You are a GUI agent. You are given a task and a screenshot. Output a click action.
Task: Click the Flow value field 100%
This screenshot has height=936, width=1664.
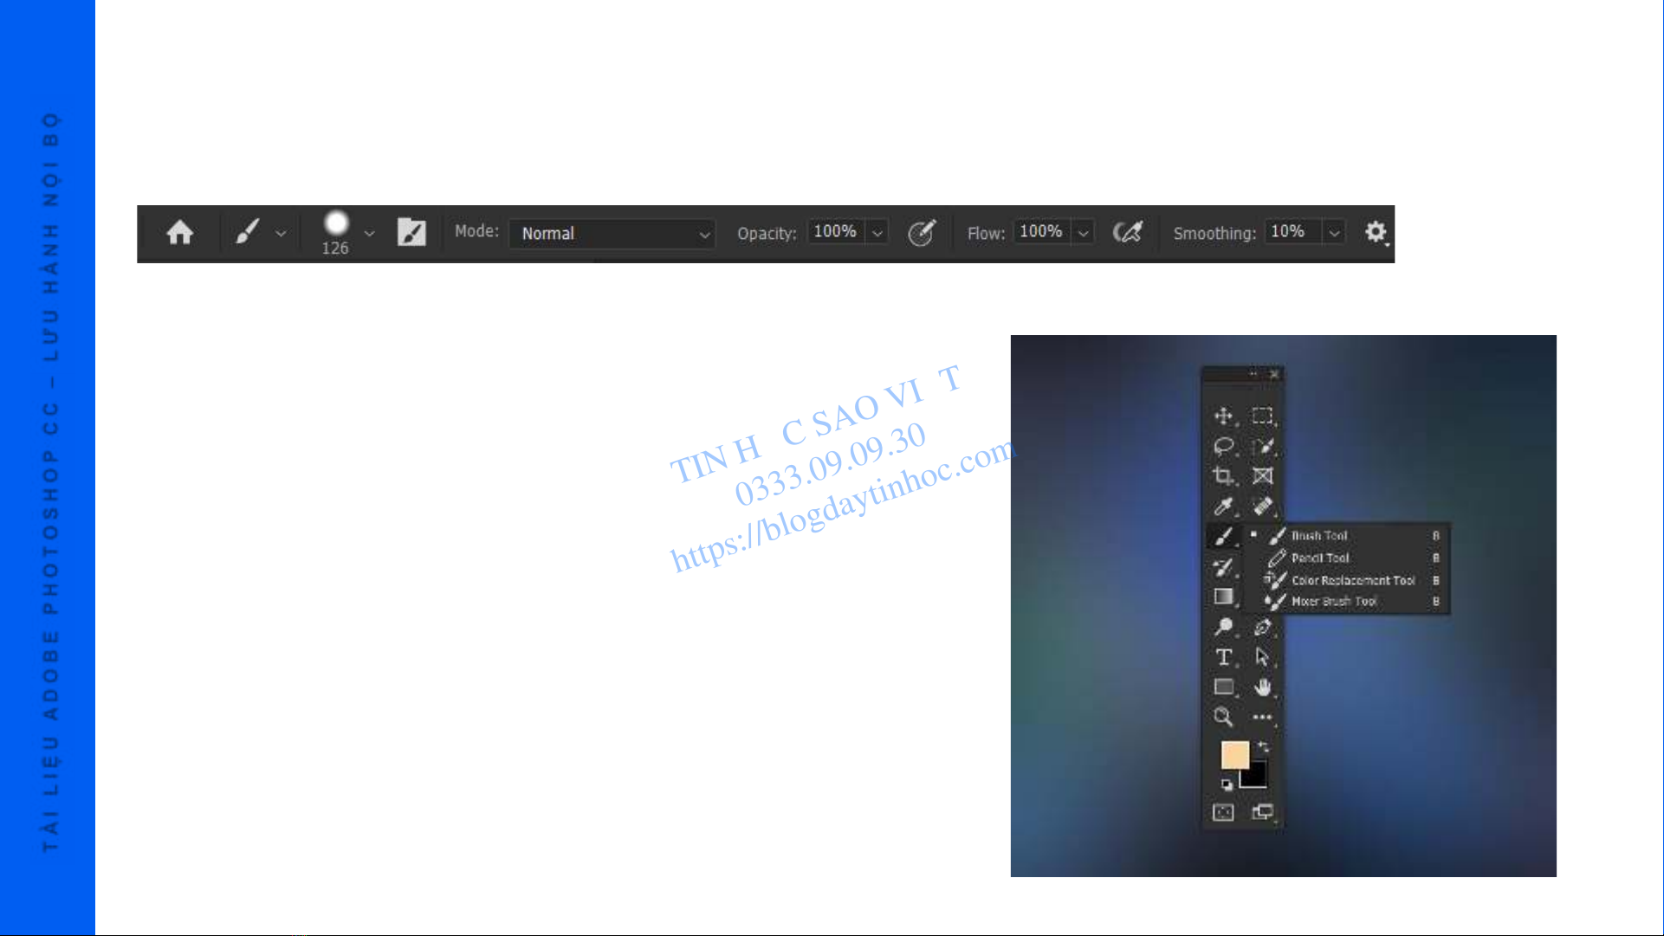(1041, 232)
